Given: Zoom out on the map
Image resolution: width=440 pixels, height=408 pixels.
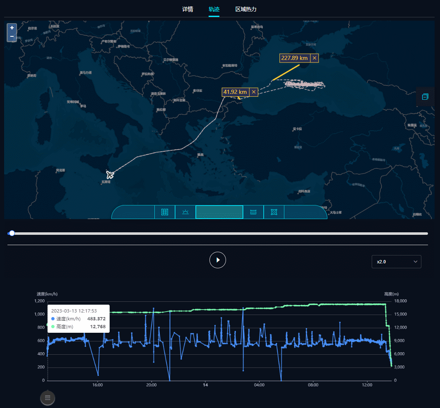Looking at the screenshot, I should pyautogui.click(x=12, y=36).
